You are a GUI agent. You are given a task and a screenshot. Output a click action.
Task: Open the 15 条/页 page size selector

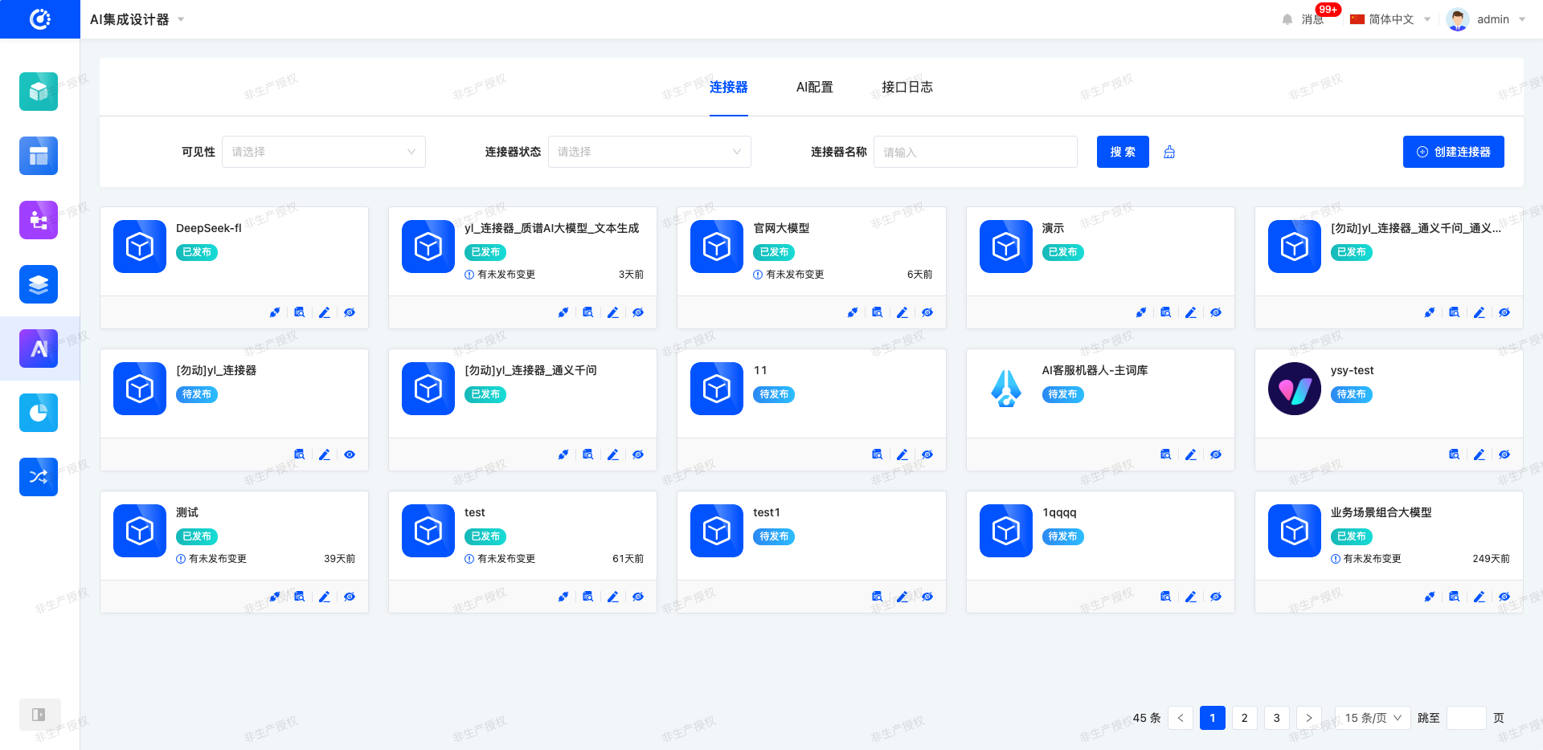point(1373,718)
